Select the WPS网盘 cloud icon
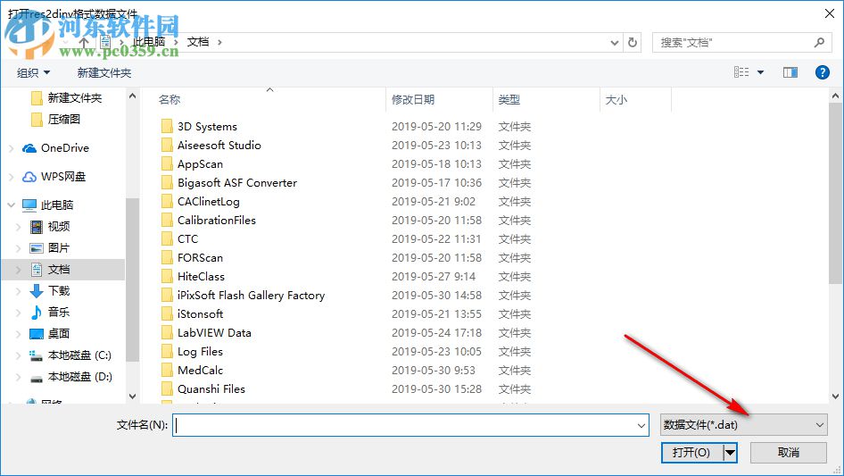The height and width of the screenshot is (476, 844). pos(29,177)
